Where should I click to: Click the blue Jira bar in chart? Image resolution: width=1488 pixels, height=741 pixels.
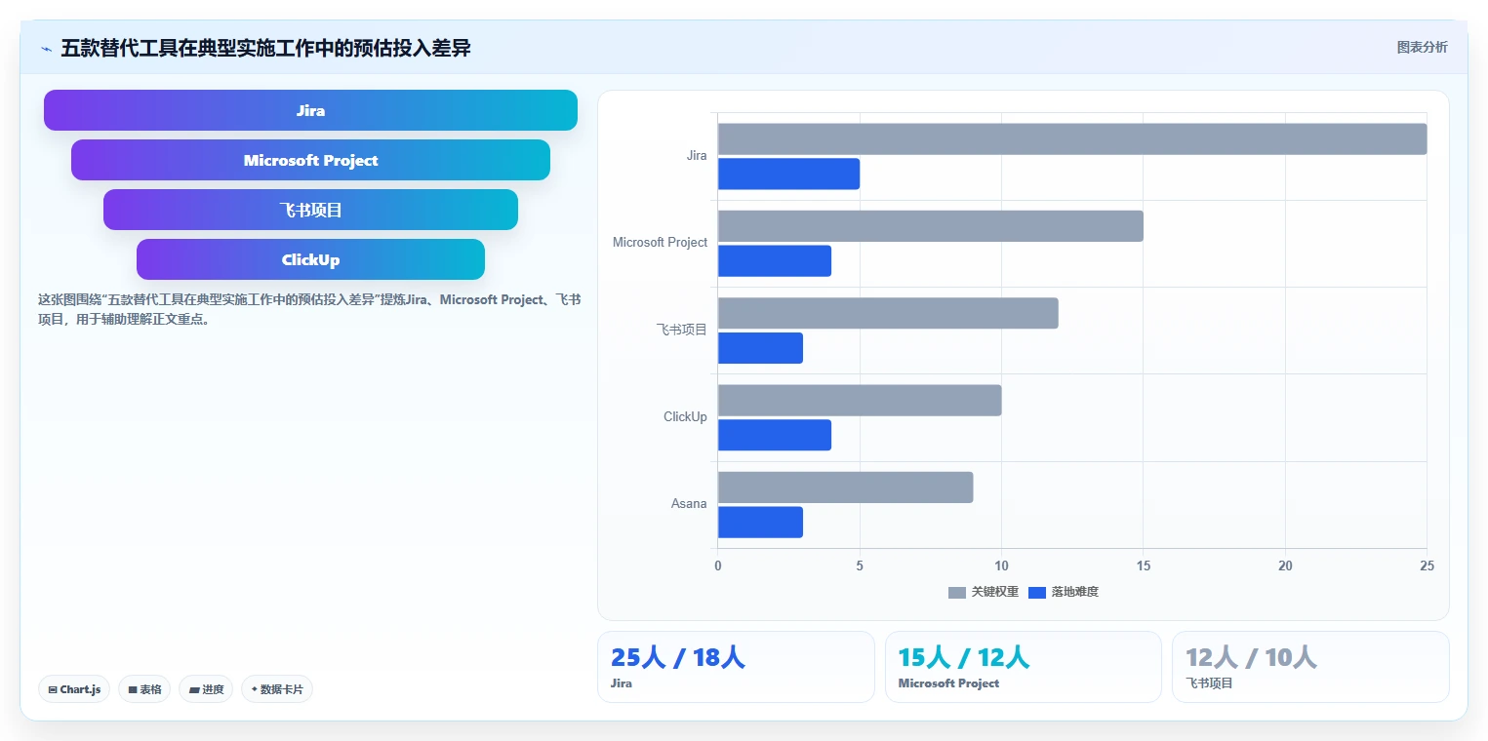pyautogui.click(x=788, y=174)
